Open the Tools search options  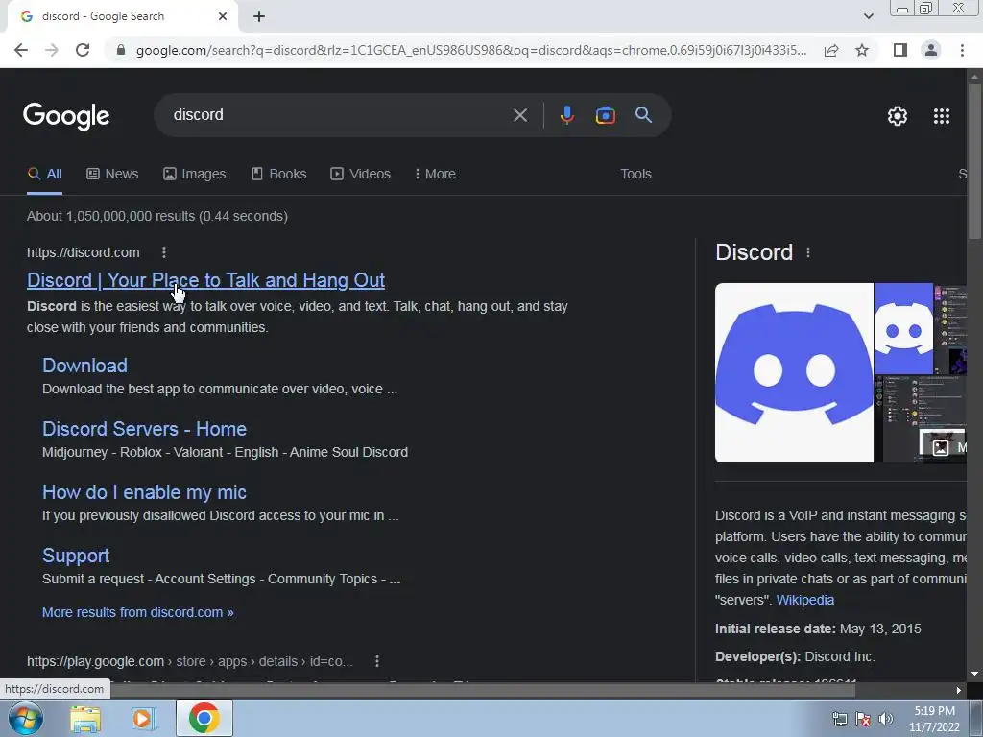pyautogui.click(x=635, y=174)
